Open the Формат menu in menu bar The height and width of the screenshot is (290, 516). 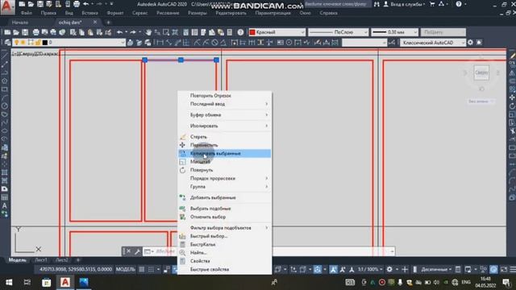(x=115, y=13)
